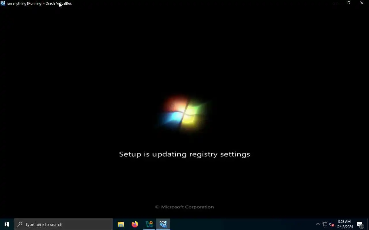Open VirtualBox Manager taskbar icon
369x230 pixels.
[x=149, y=224]
